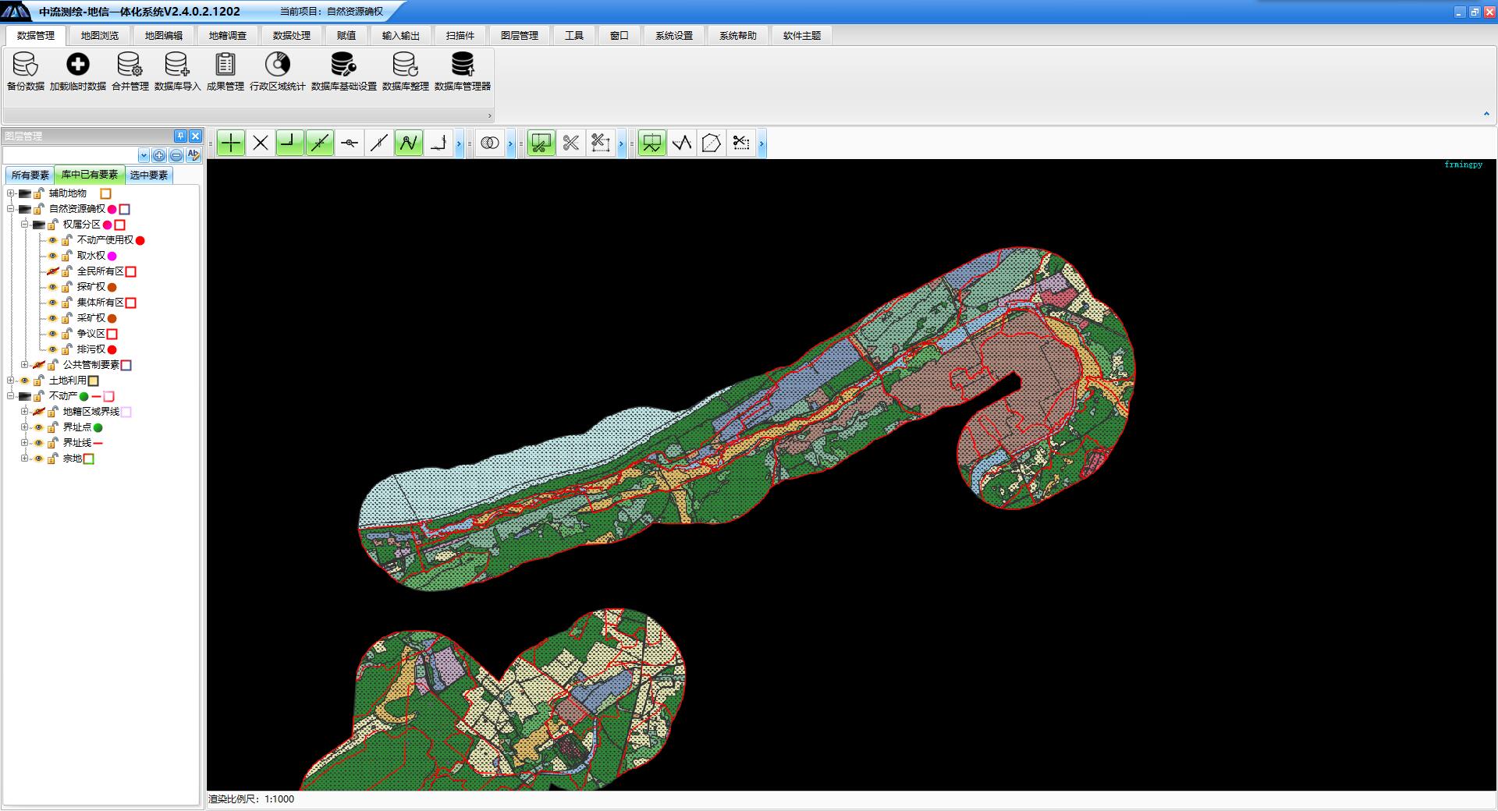Viewport: 1498px width, 811px height.
Task: Select the X intersection snap tool
Action: tap(261, 143)
